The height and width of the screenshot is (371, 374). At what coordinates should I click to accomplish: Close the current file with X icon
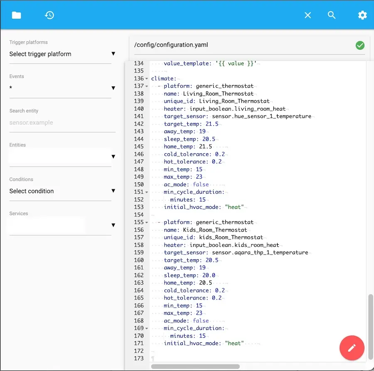(308, 15)
